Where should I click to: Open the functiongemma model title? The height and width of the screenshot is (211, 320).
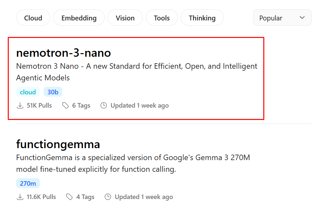pyautogui.click(x=58, y=144)
